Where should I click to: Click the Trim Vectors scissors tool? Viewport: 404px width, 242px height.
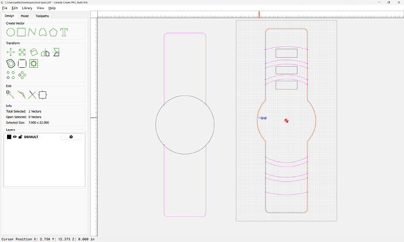[32, 94]
